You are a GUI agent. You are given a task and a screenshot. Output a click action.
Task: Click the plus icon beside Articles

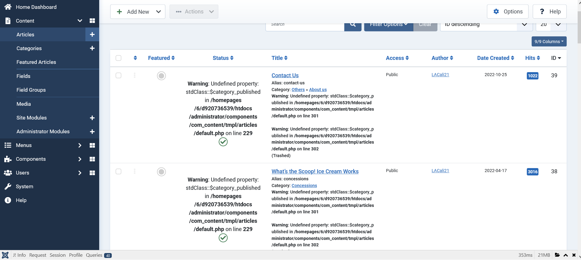click(92, 35)
